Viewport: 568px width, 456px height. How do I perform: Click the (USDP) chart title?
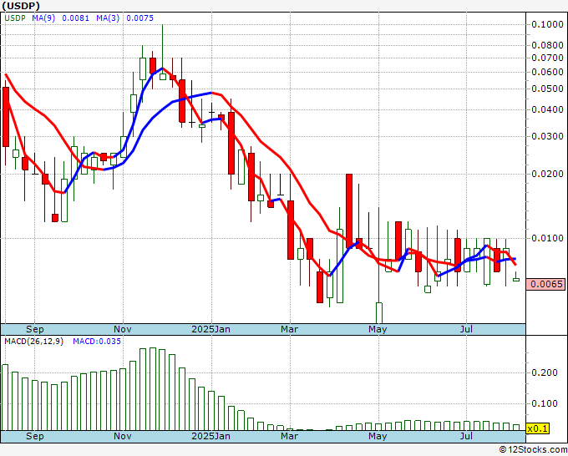point(21,6)
